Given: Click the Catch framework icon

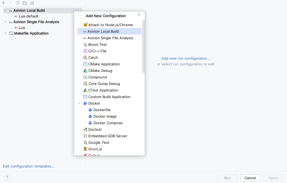Looking at the screenshot, I should [85, 57].
